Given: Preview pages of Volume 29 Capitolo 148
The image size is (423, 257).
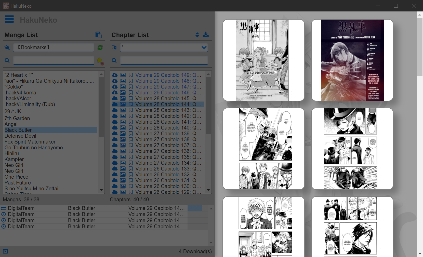Looking at the screenshot, I should [x=123, y=81].
